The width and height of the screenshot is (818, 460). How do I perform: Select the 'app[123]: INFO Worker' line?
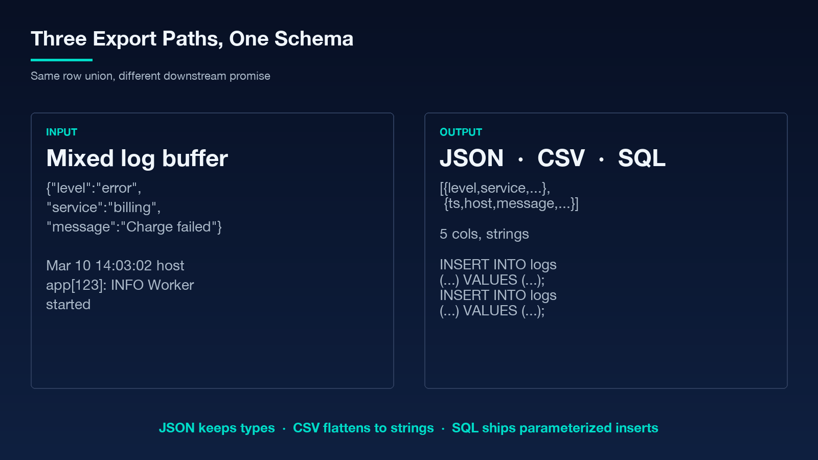click(x=120, y=285)
